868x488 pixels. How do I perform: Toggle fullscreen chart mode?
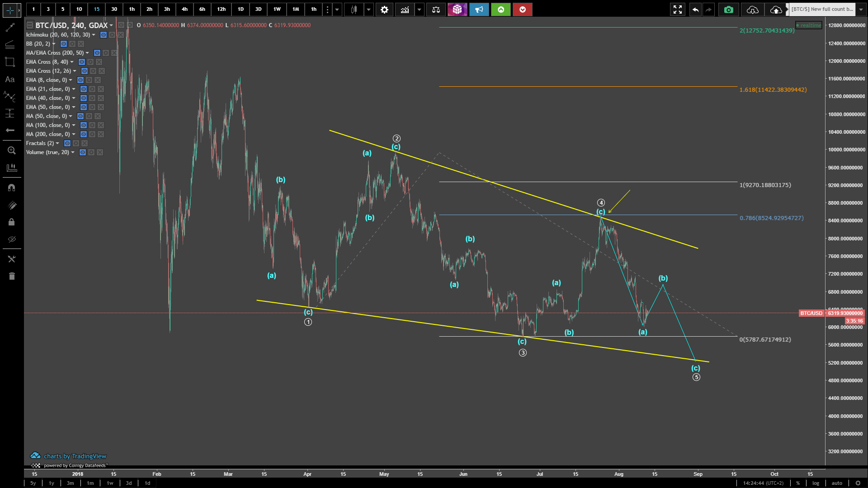point(678,9)
